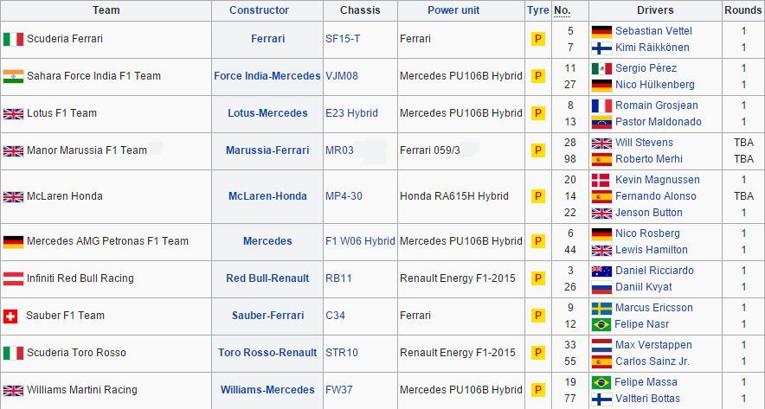Open the Nico Hülkenberg driver link
Screen dimensions: 765x409
pyautogui.click(x=655, y=85)
